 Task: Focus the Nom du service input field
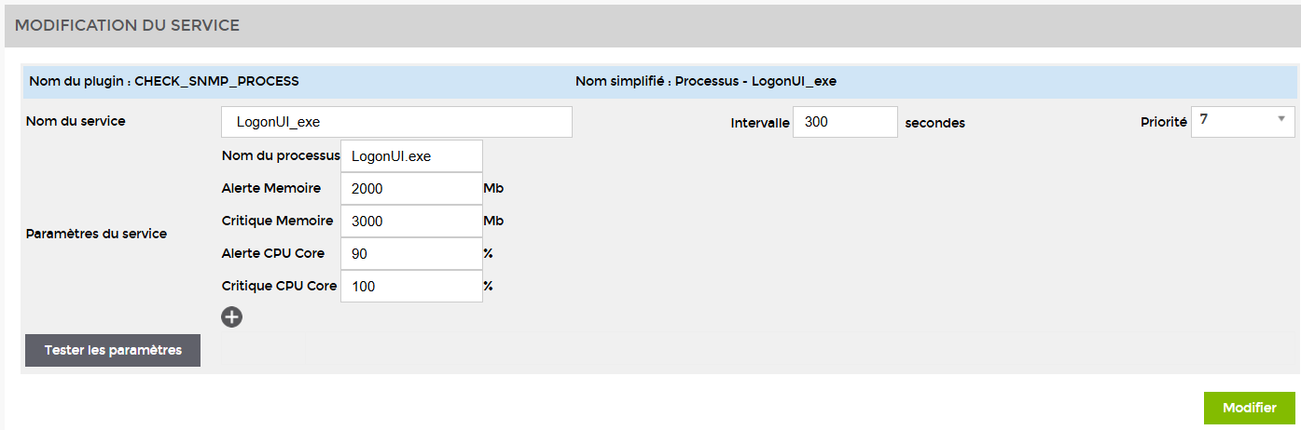tap(396, 122)
